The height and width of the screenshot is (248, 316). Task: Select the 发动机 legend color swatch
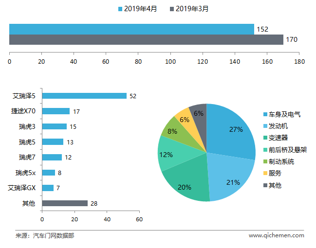click(x=265, y=126)
